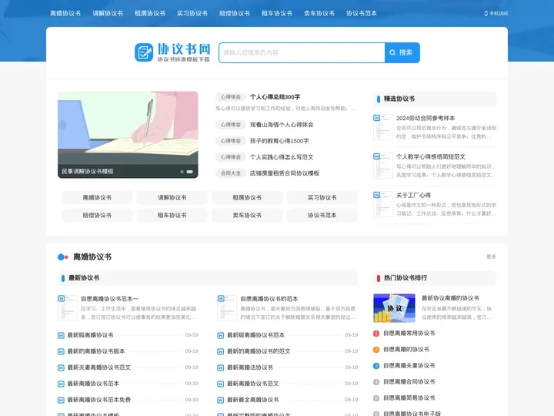Open 2024劳动合同参考样本 article title

tap(426, 118)
